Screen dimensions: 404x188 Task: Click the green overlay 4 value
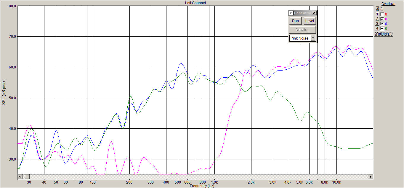pyautogui.click(x=386, y=28)
